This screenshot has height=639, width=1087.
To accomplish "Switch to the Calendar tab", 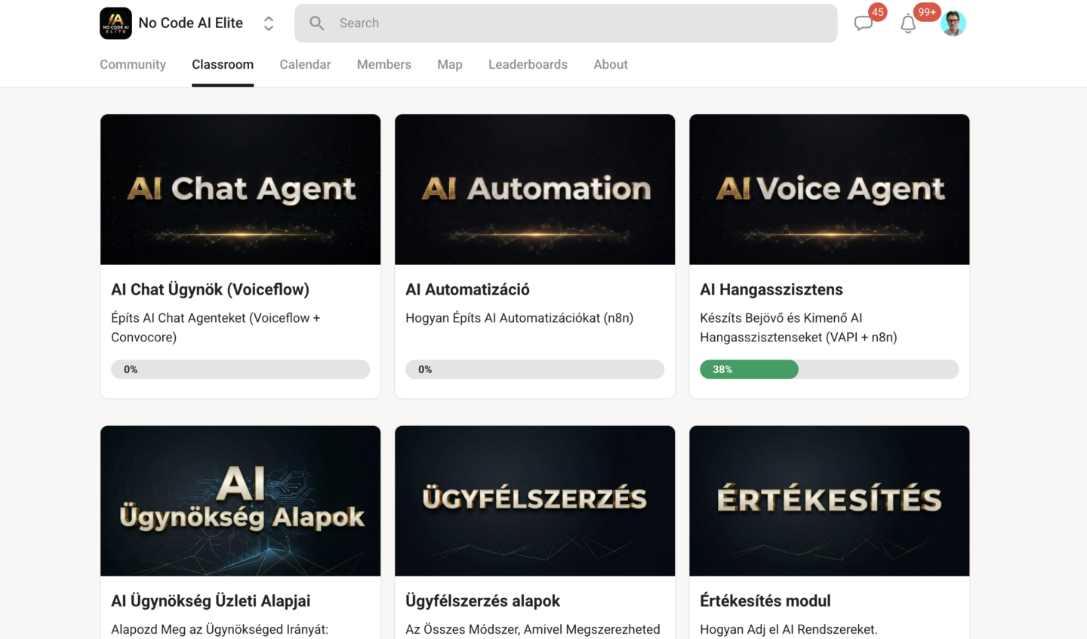I will pos(305,64).
